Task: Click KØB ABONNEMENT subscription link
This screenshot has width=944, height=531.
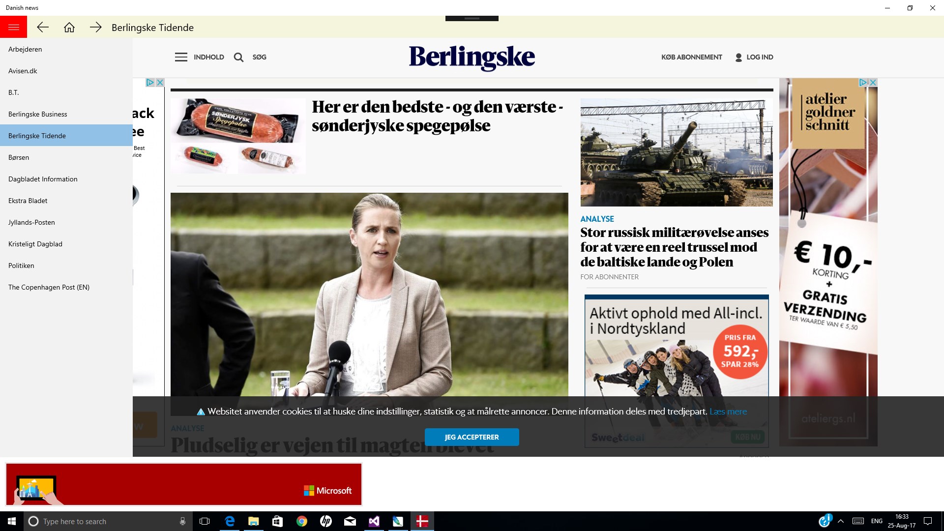Action: [691, 57]
